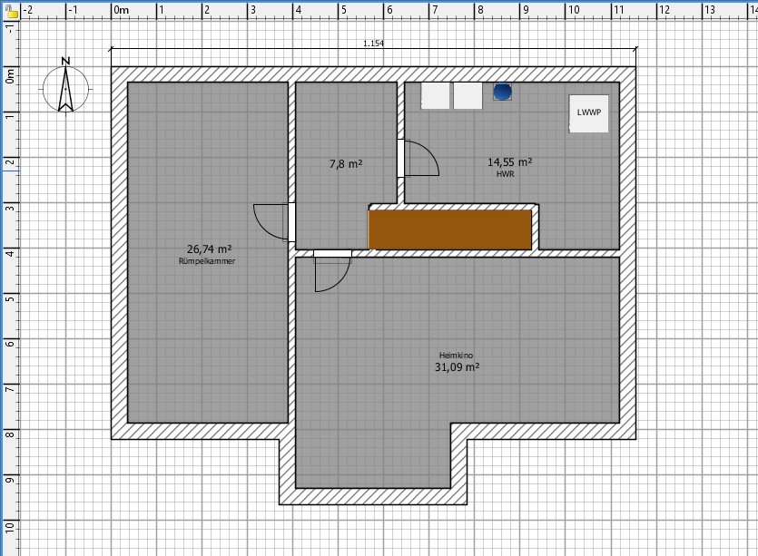
Task: Click the 0m mark on the horizontal ruler
Action: pos(122,9)
